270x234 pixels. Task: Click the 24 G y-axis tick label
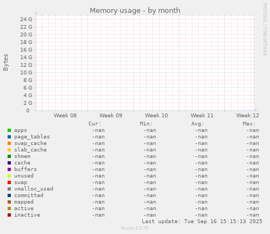pyautogui.click(x=26, y=20)
